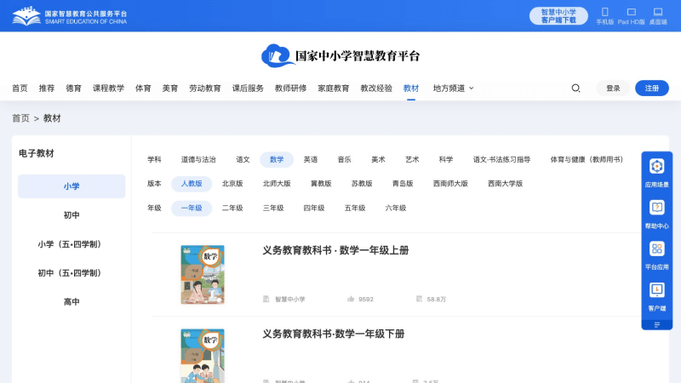Expand the 地方频道 dropdown

click(x=453, y=88)
